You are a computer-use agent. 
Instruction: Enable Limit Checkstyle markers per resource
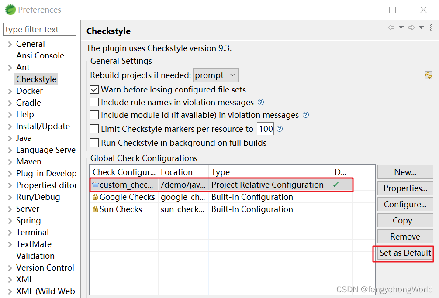pyautogui.click(x=94, y=129)
